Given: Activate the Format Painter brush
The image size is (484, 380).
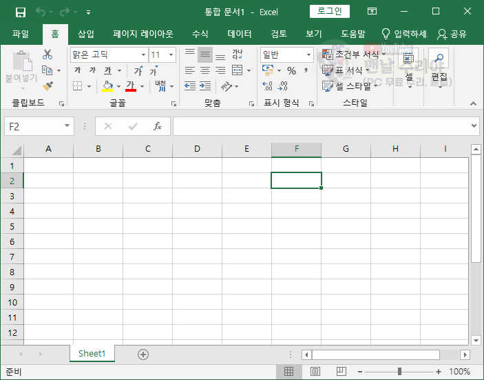Looking at the screenshot, I should point(48,86).
